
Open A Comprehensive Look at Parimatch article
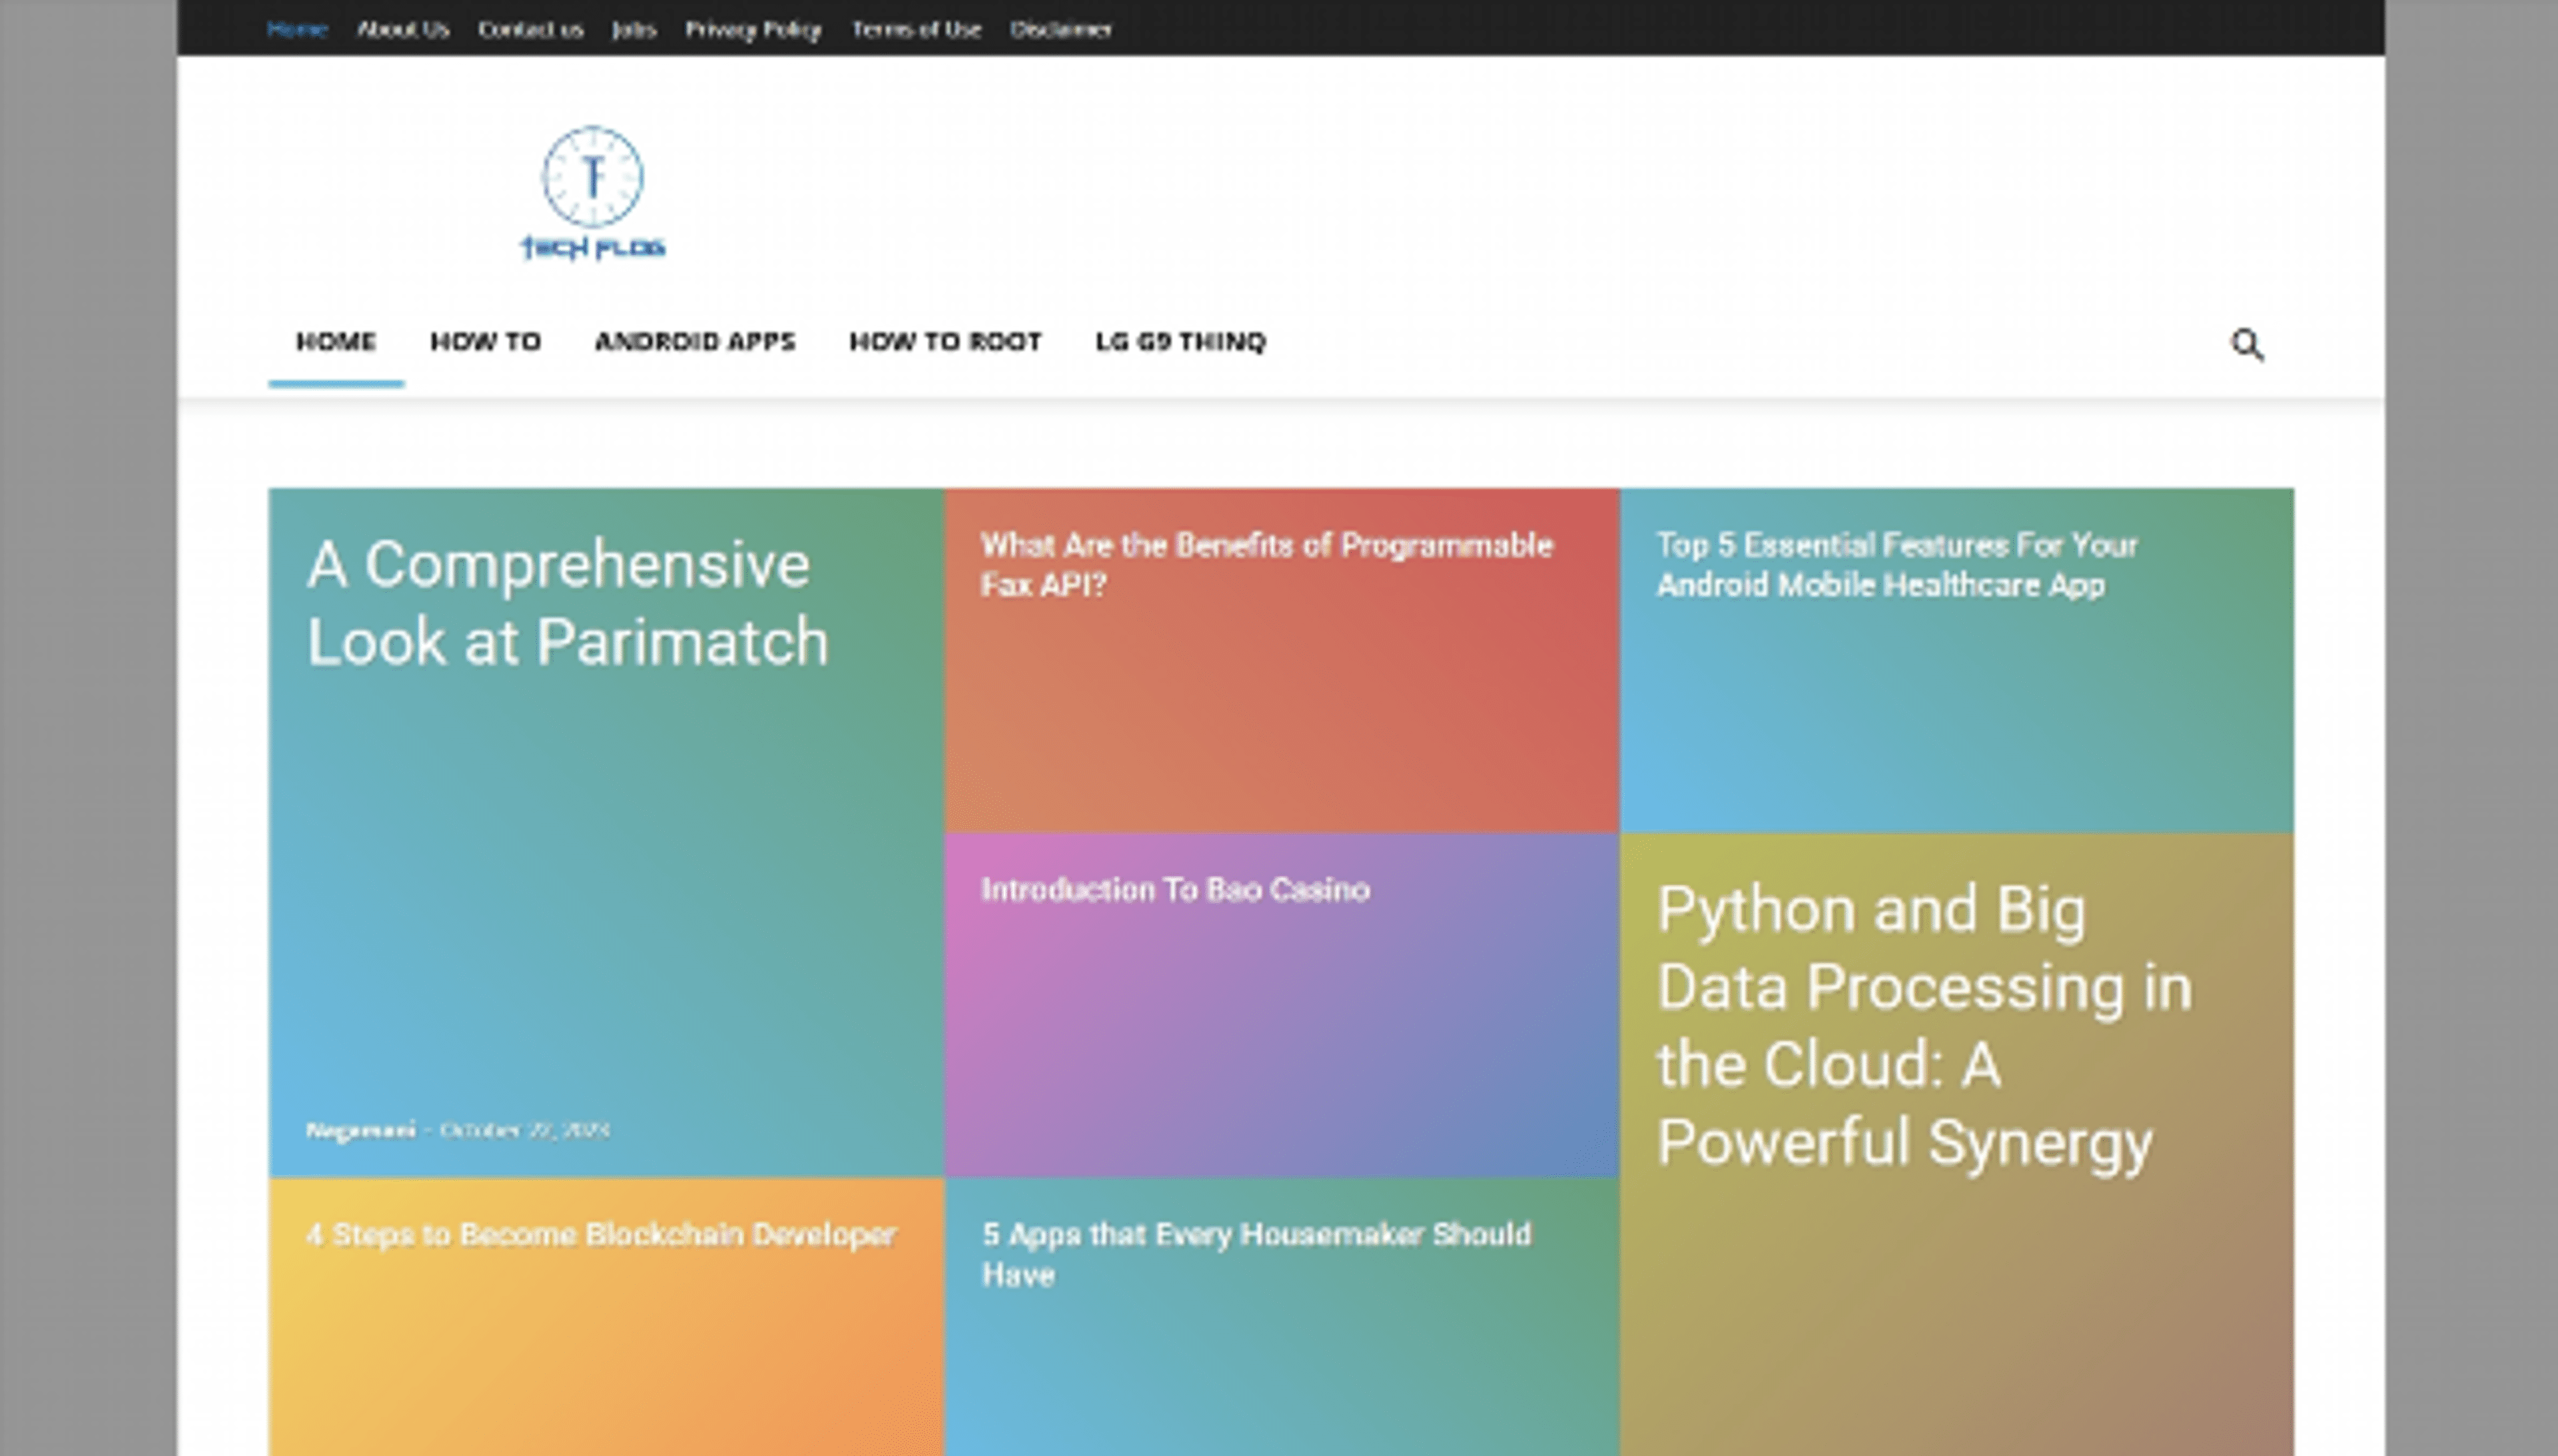(567, 603)
